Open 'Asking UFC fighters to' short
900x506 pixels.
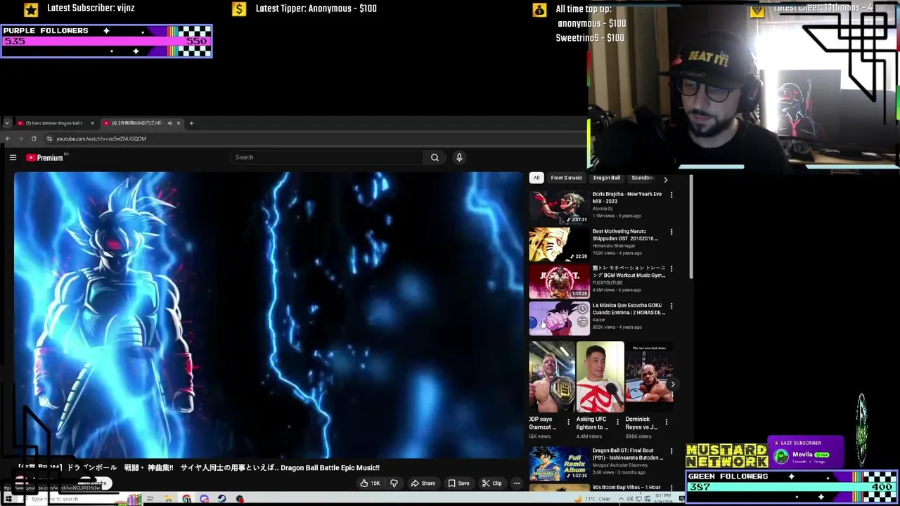600,377
